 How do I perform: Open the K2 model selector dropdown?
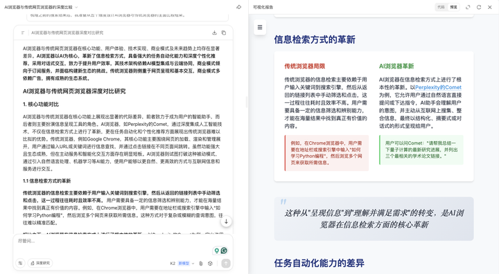click(x=182, y=263)
